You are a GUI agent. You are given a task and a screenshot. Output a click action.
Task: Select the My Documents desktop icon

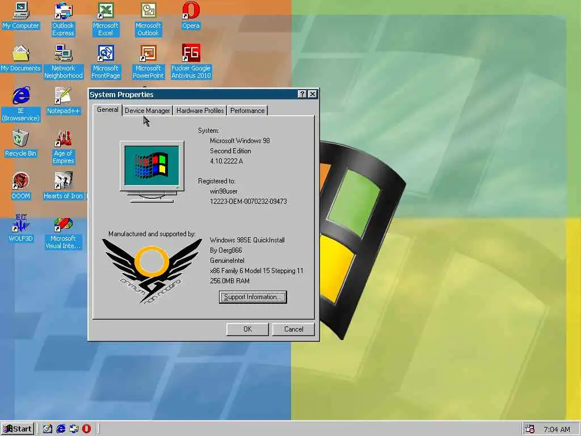click(x=20, y=58)
